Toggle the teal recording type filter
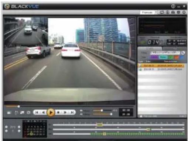 click(x=163, y=57)
